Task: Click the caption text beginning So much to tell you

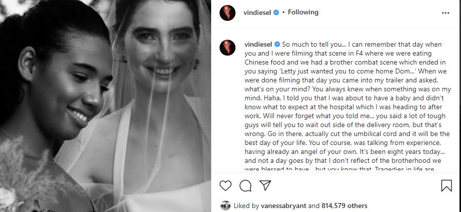Action: (347, 107)
